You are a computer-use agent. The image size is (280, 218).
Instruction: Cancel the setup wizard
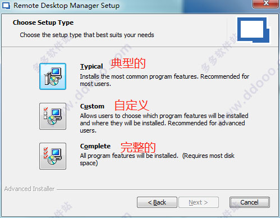pos(250,202)
